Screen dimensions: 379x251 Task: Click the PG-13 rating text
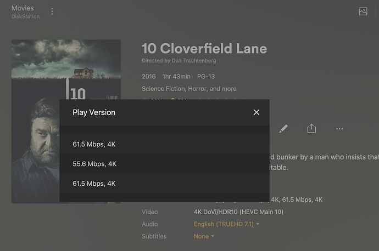205,76
